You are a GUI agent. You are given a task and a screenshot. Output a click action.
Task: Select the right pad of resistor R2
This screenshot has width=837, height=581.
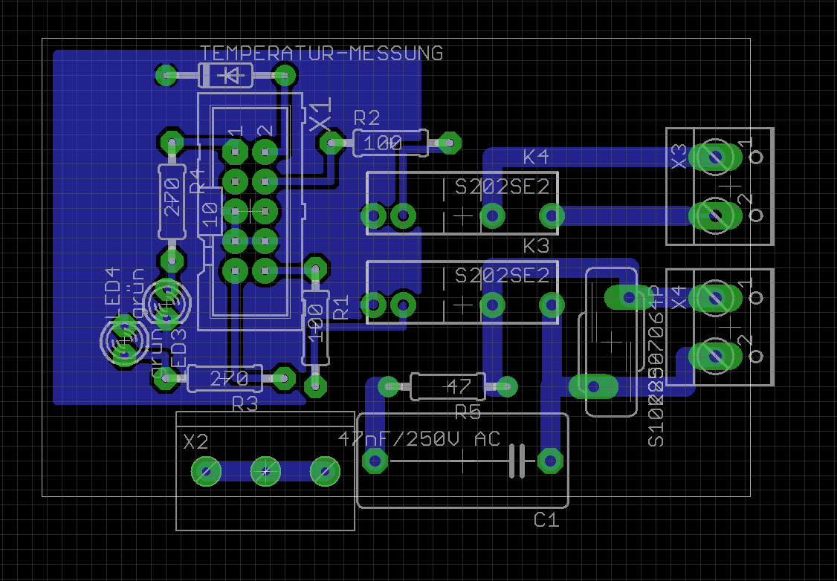450,143
